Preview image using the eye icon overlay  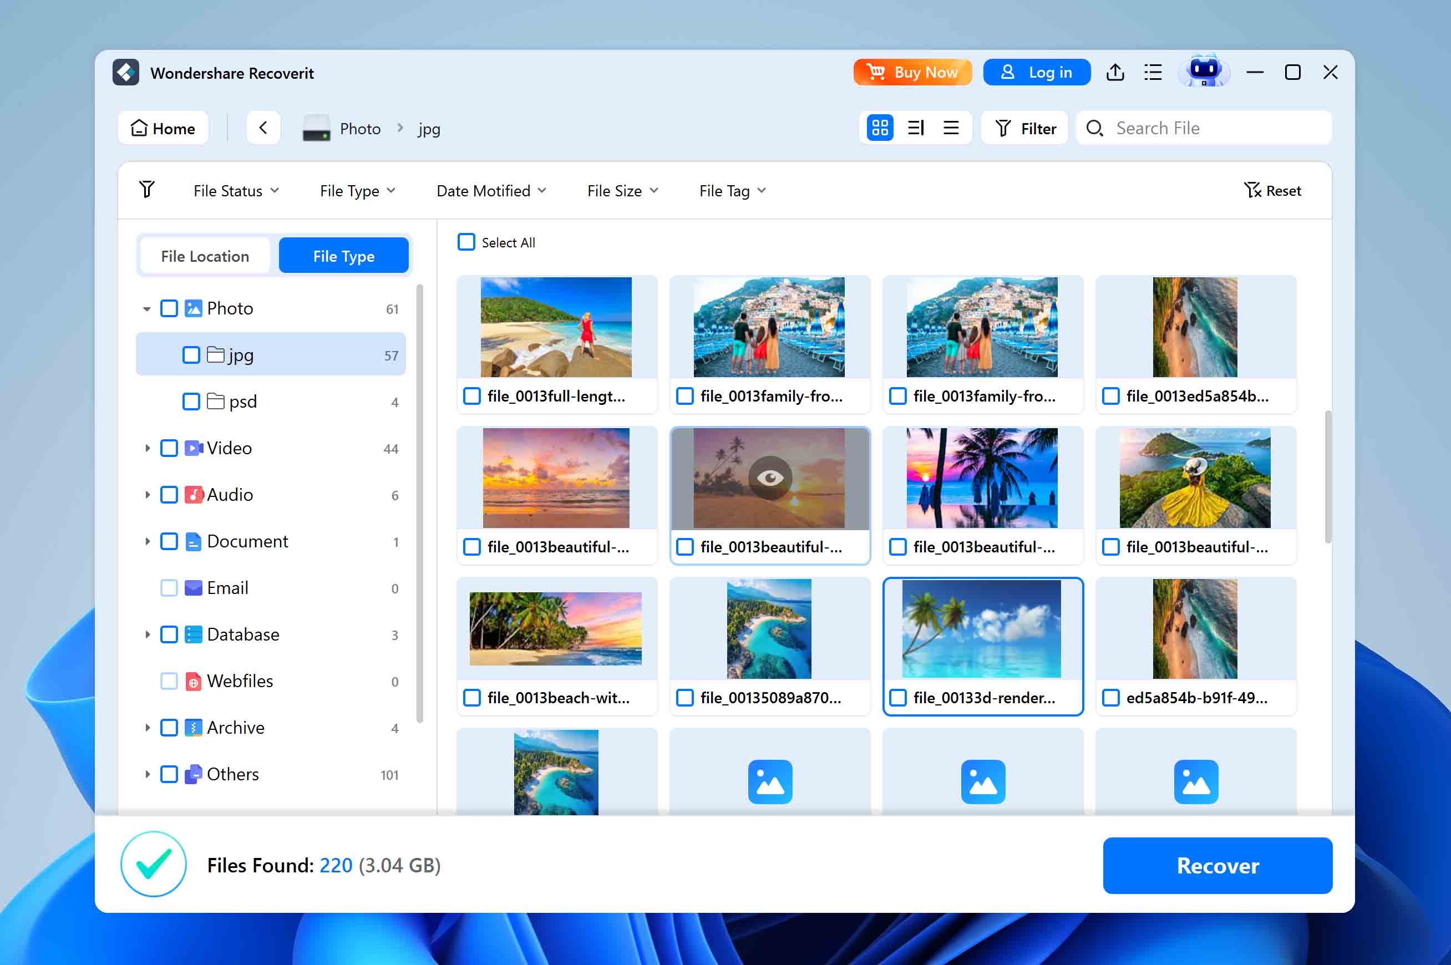pos(770,478)
